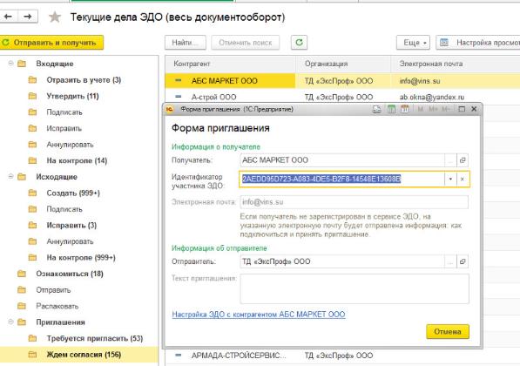The height and width of the screenshot is (366, 520).
Task: Click the Текст приглашения text area
Action: 355,288
